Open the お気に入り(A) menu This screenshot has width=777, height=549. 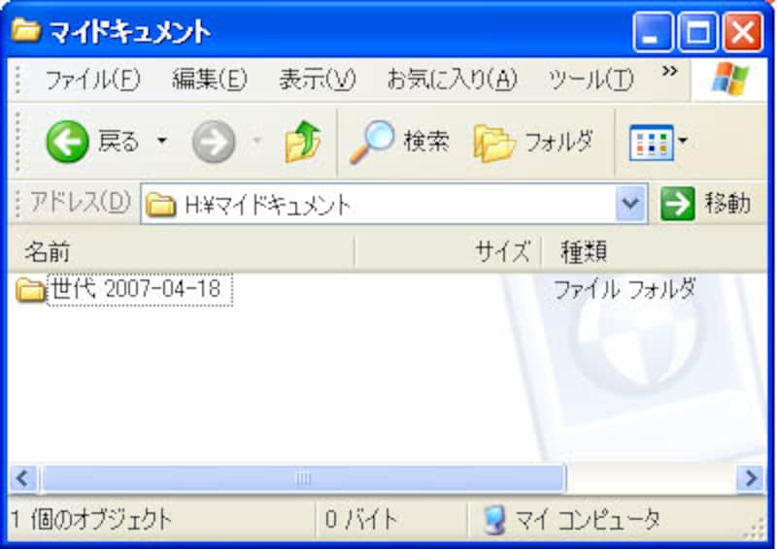click(452, 80)
